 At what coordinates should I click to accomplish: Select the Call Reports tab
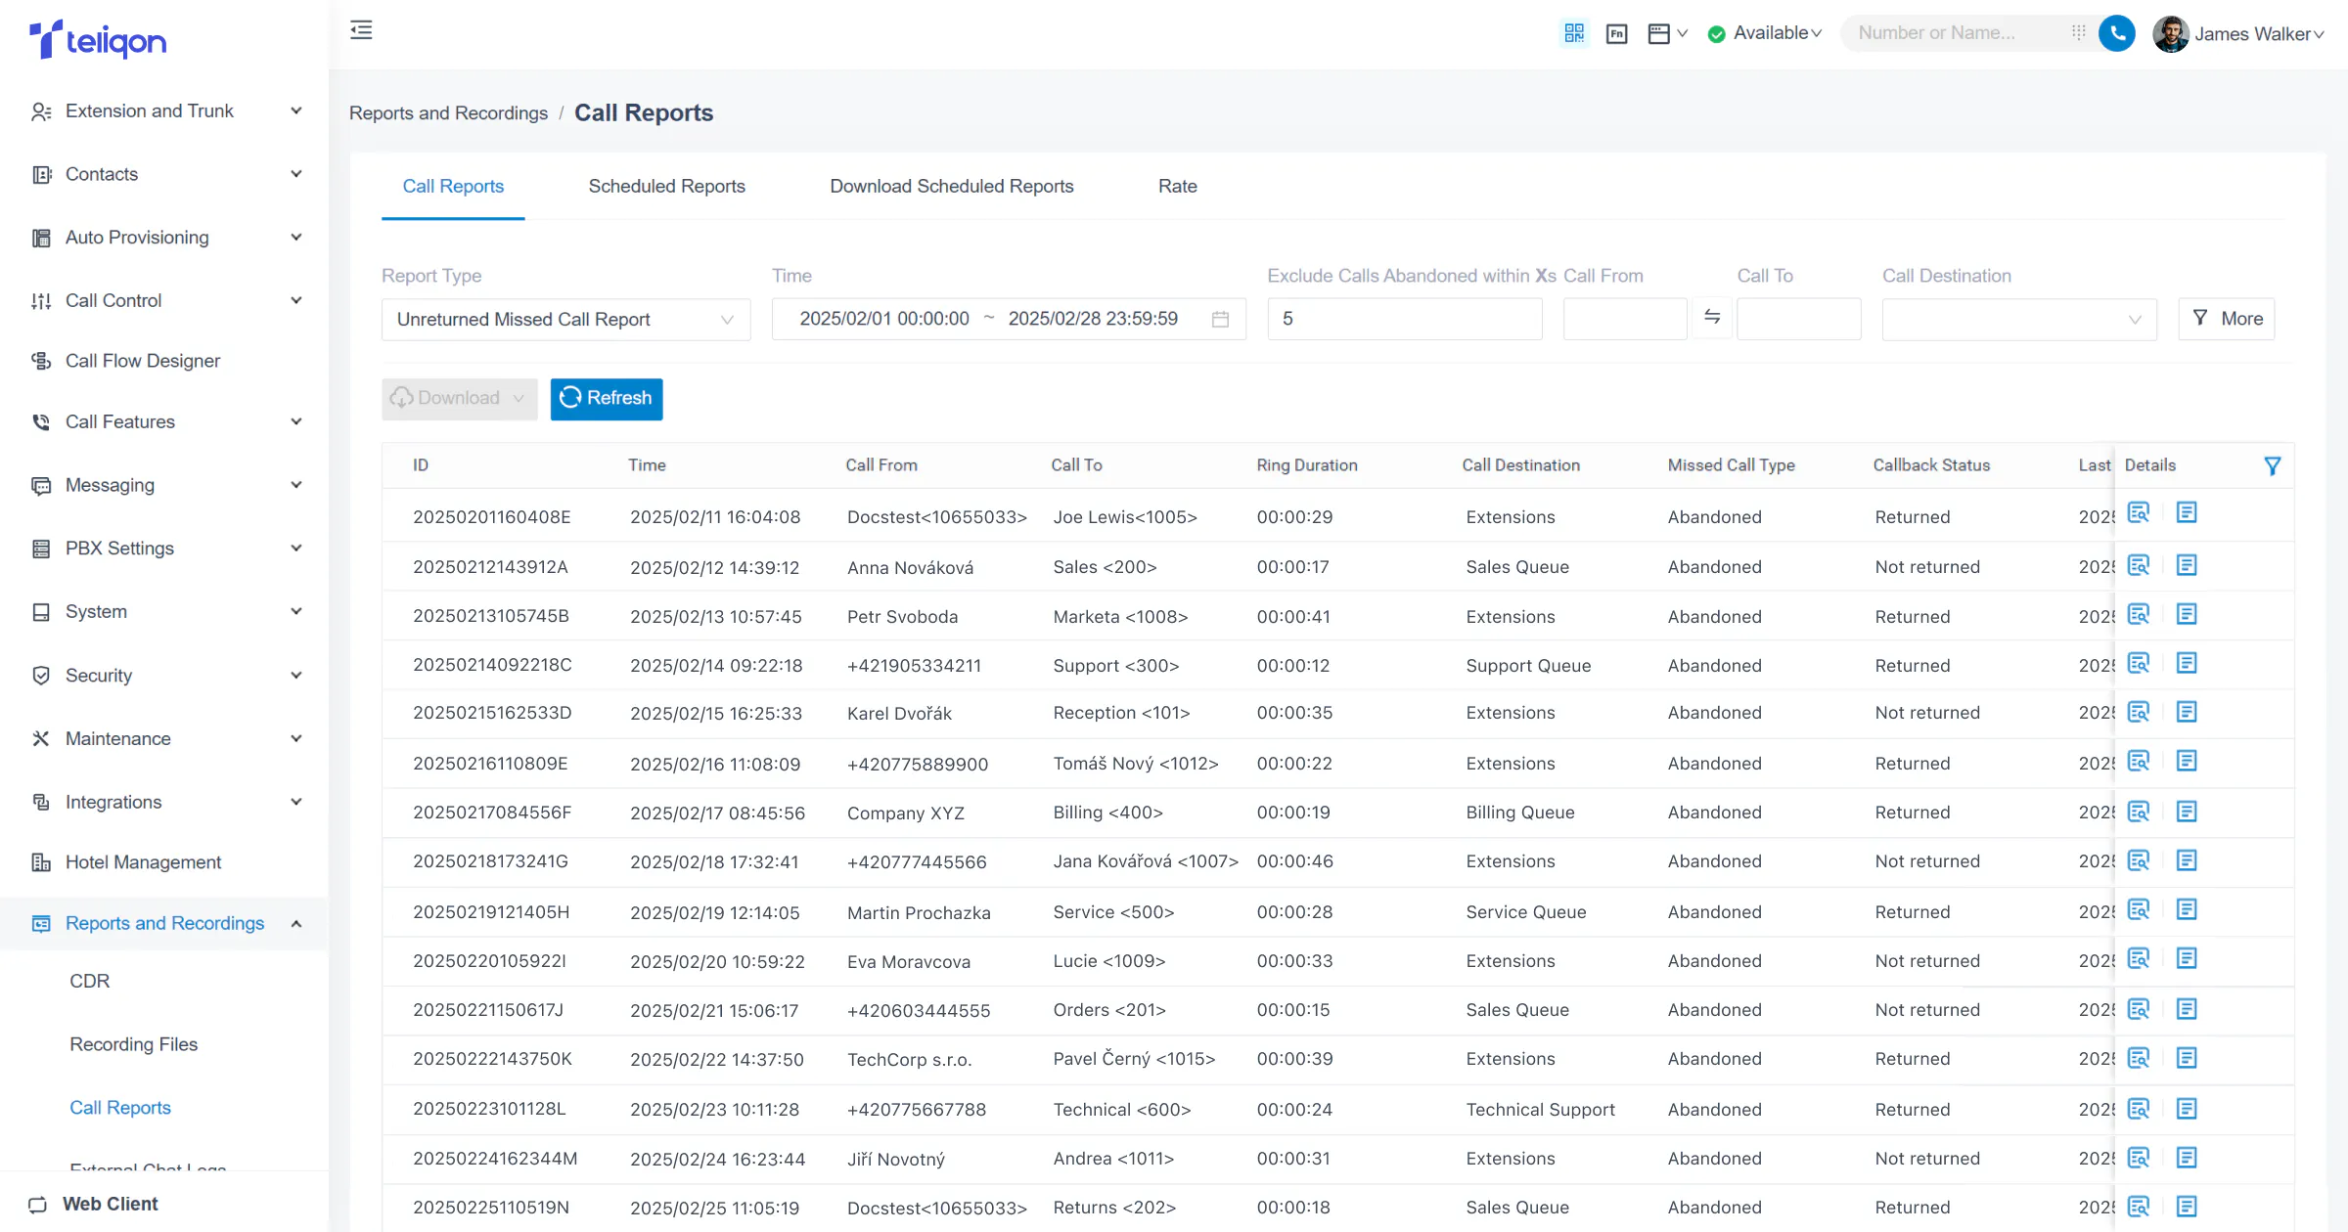click(x=453, y=187)
